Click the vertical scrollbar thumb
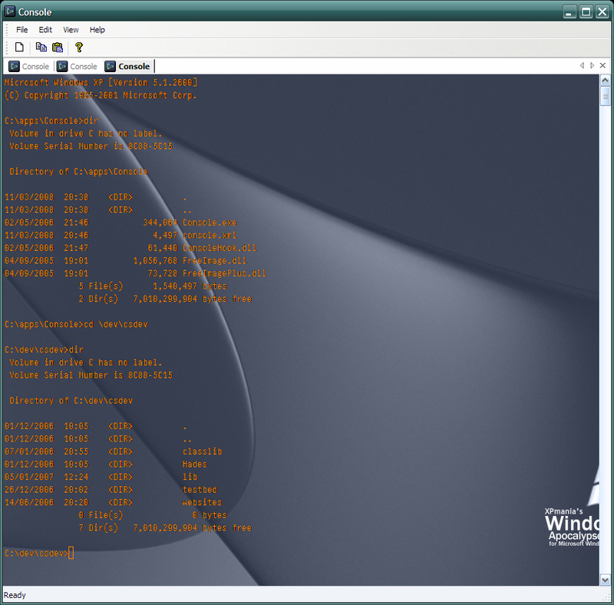 [605, 97]
